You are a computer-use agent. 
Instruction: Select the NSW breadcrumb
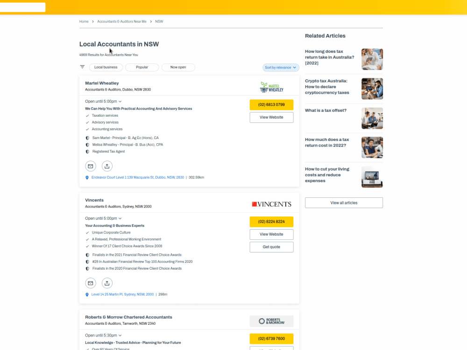(159, 21)
